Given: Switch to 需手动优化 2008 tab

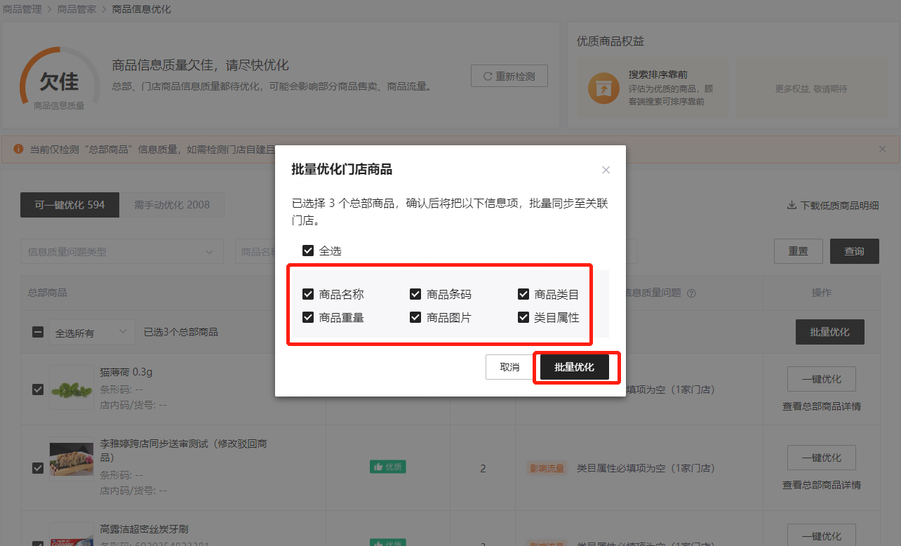Looking at the screenshot, I should (172, 205).
